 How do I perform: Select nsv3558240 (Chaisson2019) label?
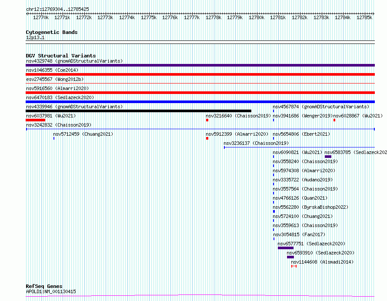click(x=305, y=161)
